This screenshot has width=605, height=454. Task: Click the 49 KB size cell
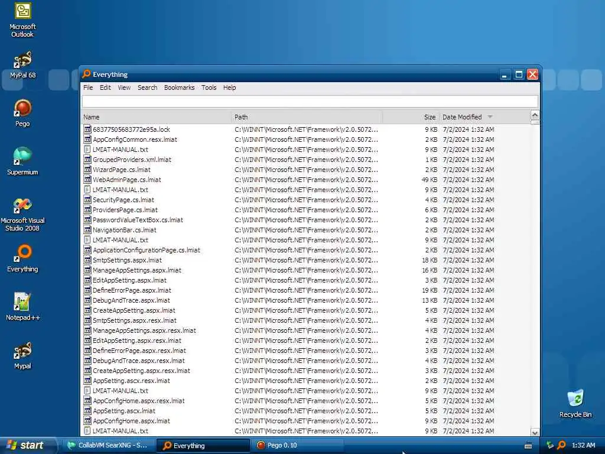pos(429,180)
